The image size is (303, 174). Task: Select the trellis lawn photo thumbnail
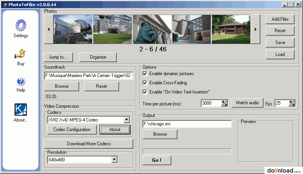point(113,30)
